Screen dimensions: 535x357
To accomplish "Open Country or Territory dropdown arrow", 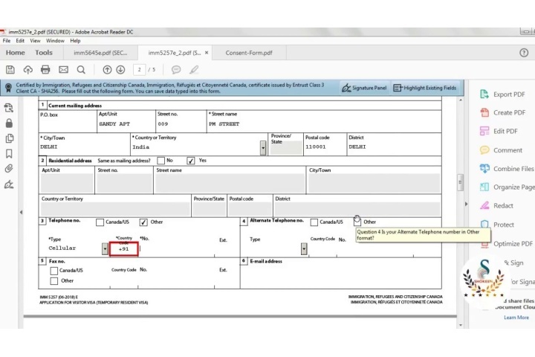I will pos(263,148).
